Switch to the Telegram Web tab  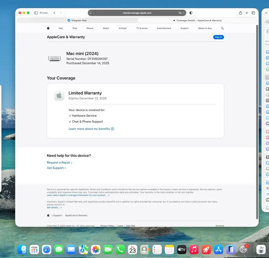tap(77, 20)
